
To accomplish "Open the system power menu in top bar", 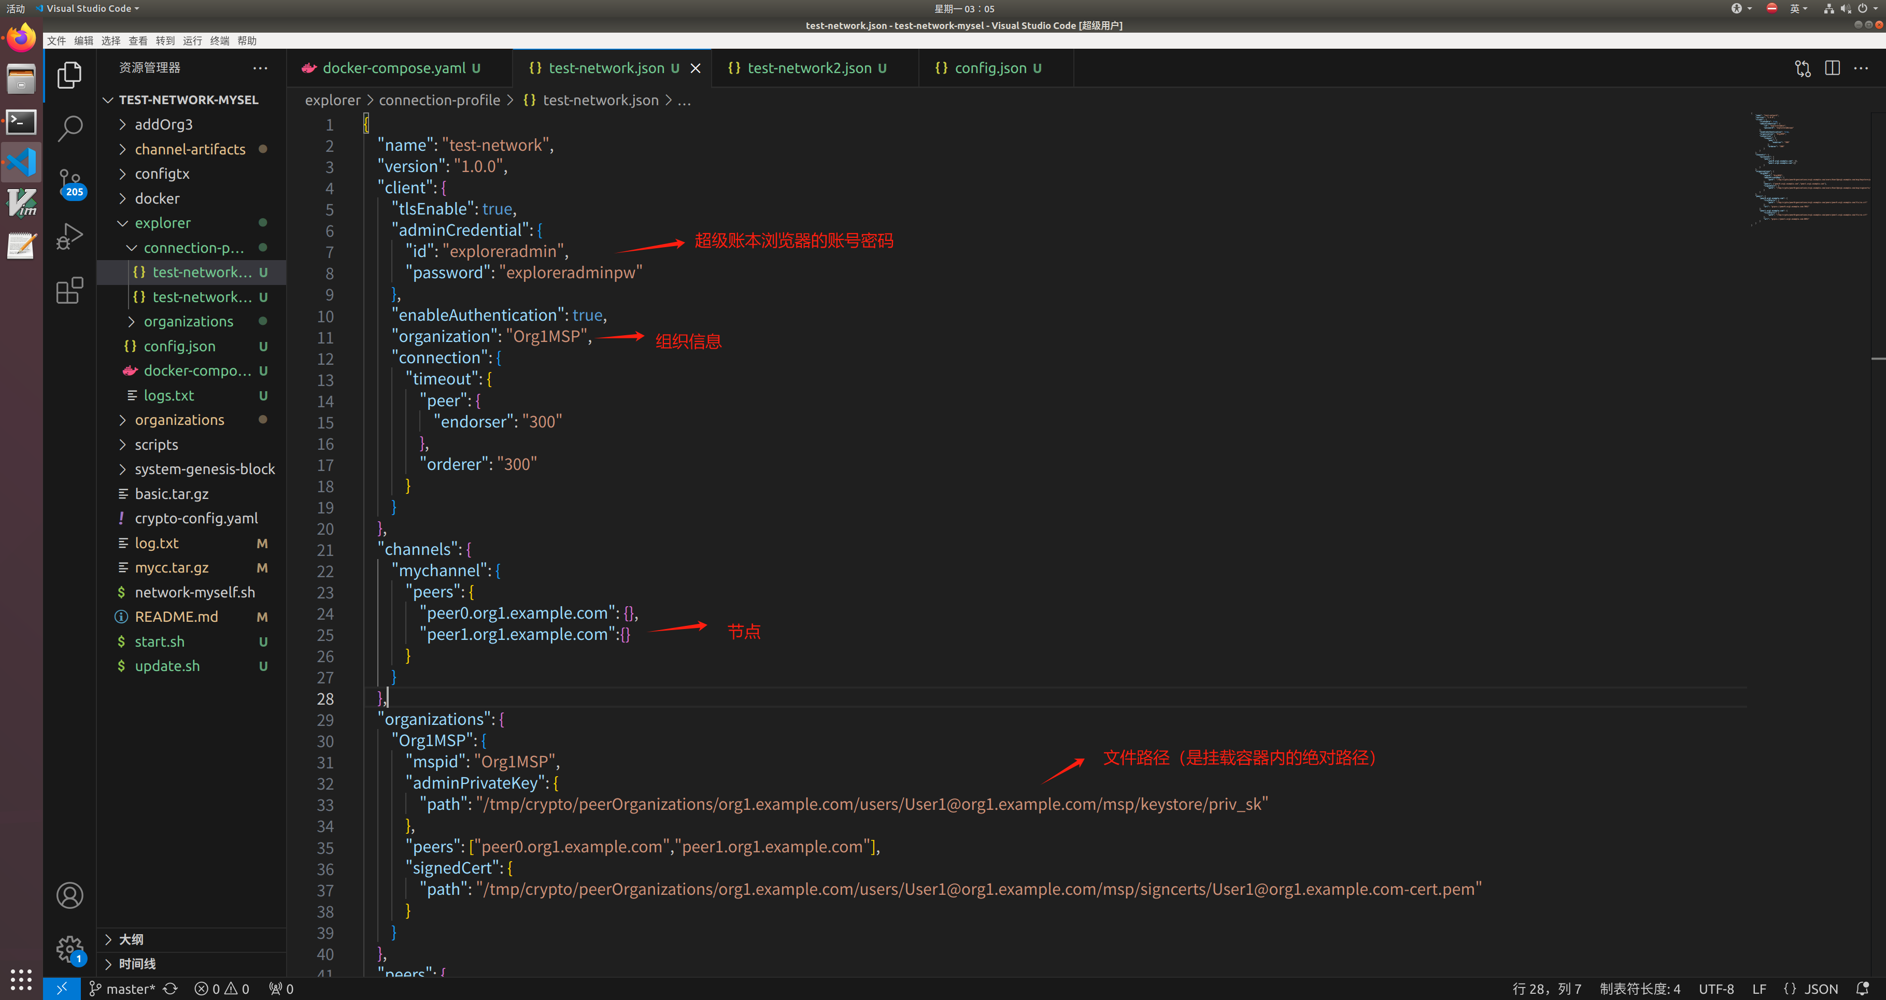I will pos(1866,8).
